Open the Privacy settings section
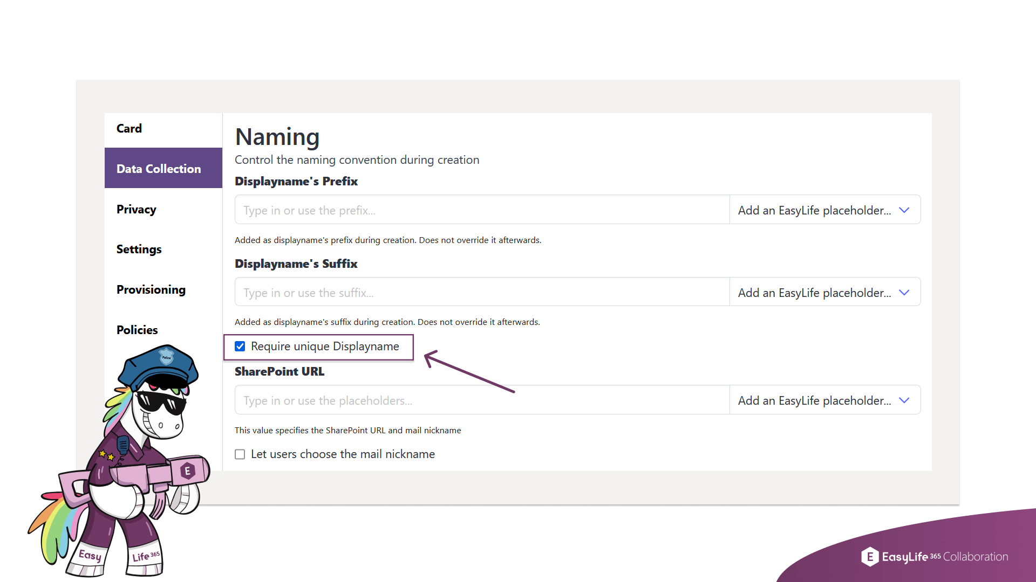 (138, 209)
